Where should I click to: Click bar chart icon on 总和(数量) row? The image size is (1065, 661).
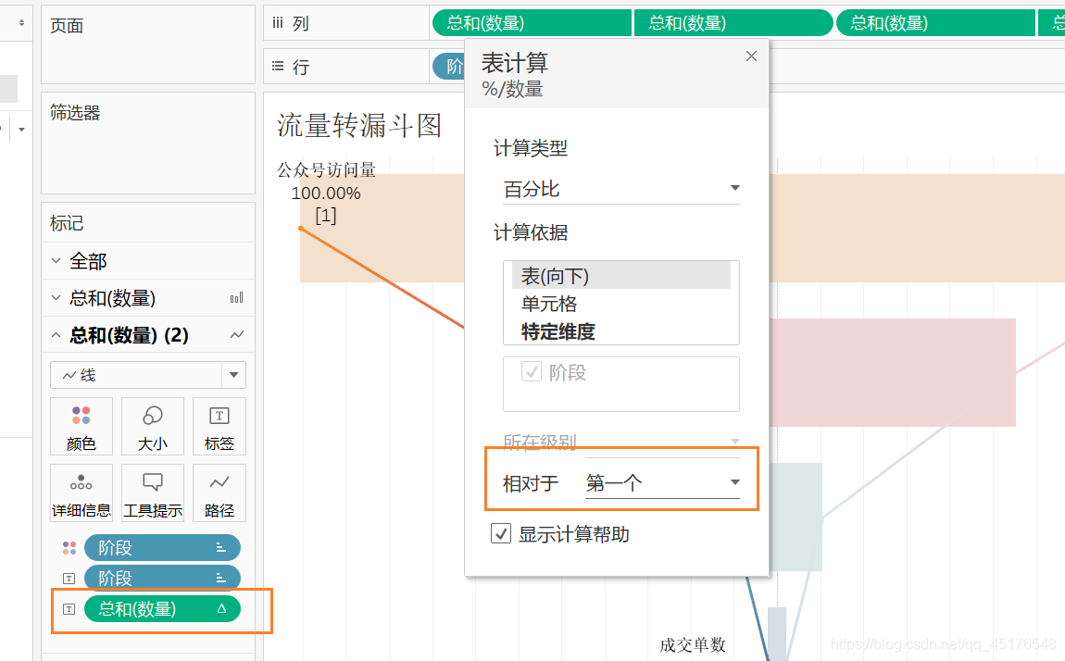[x=236, y=298]
